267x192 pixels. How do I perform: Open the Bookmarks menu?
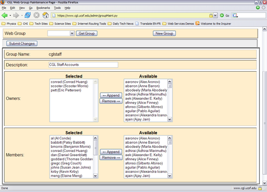[x=43, y=8]
